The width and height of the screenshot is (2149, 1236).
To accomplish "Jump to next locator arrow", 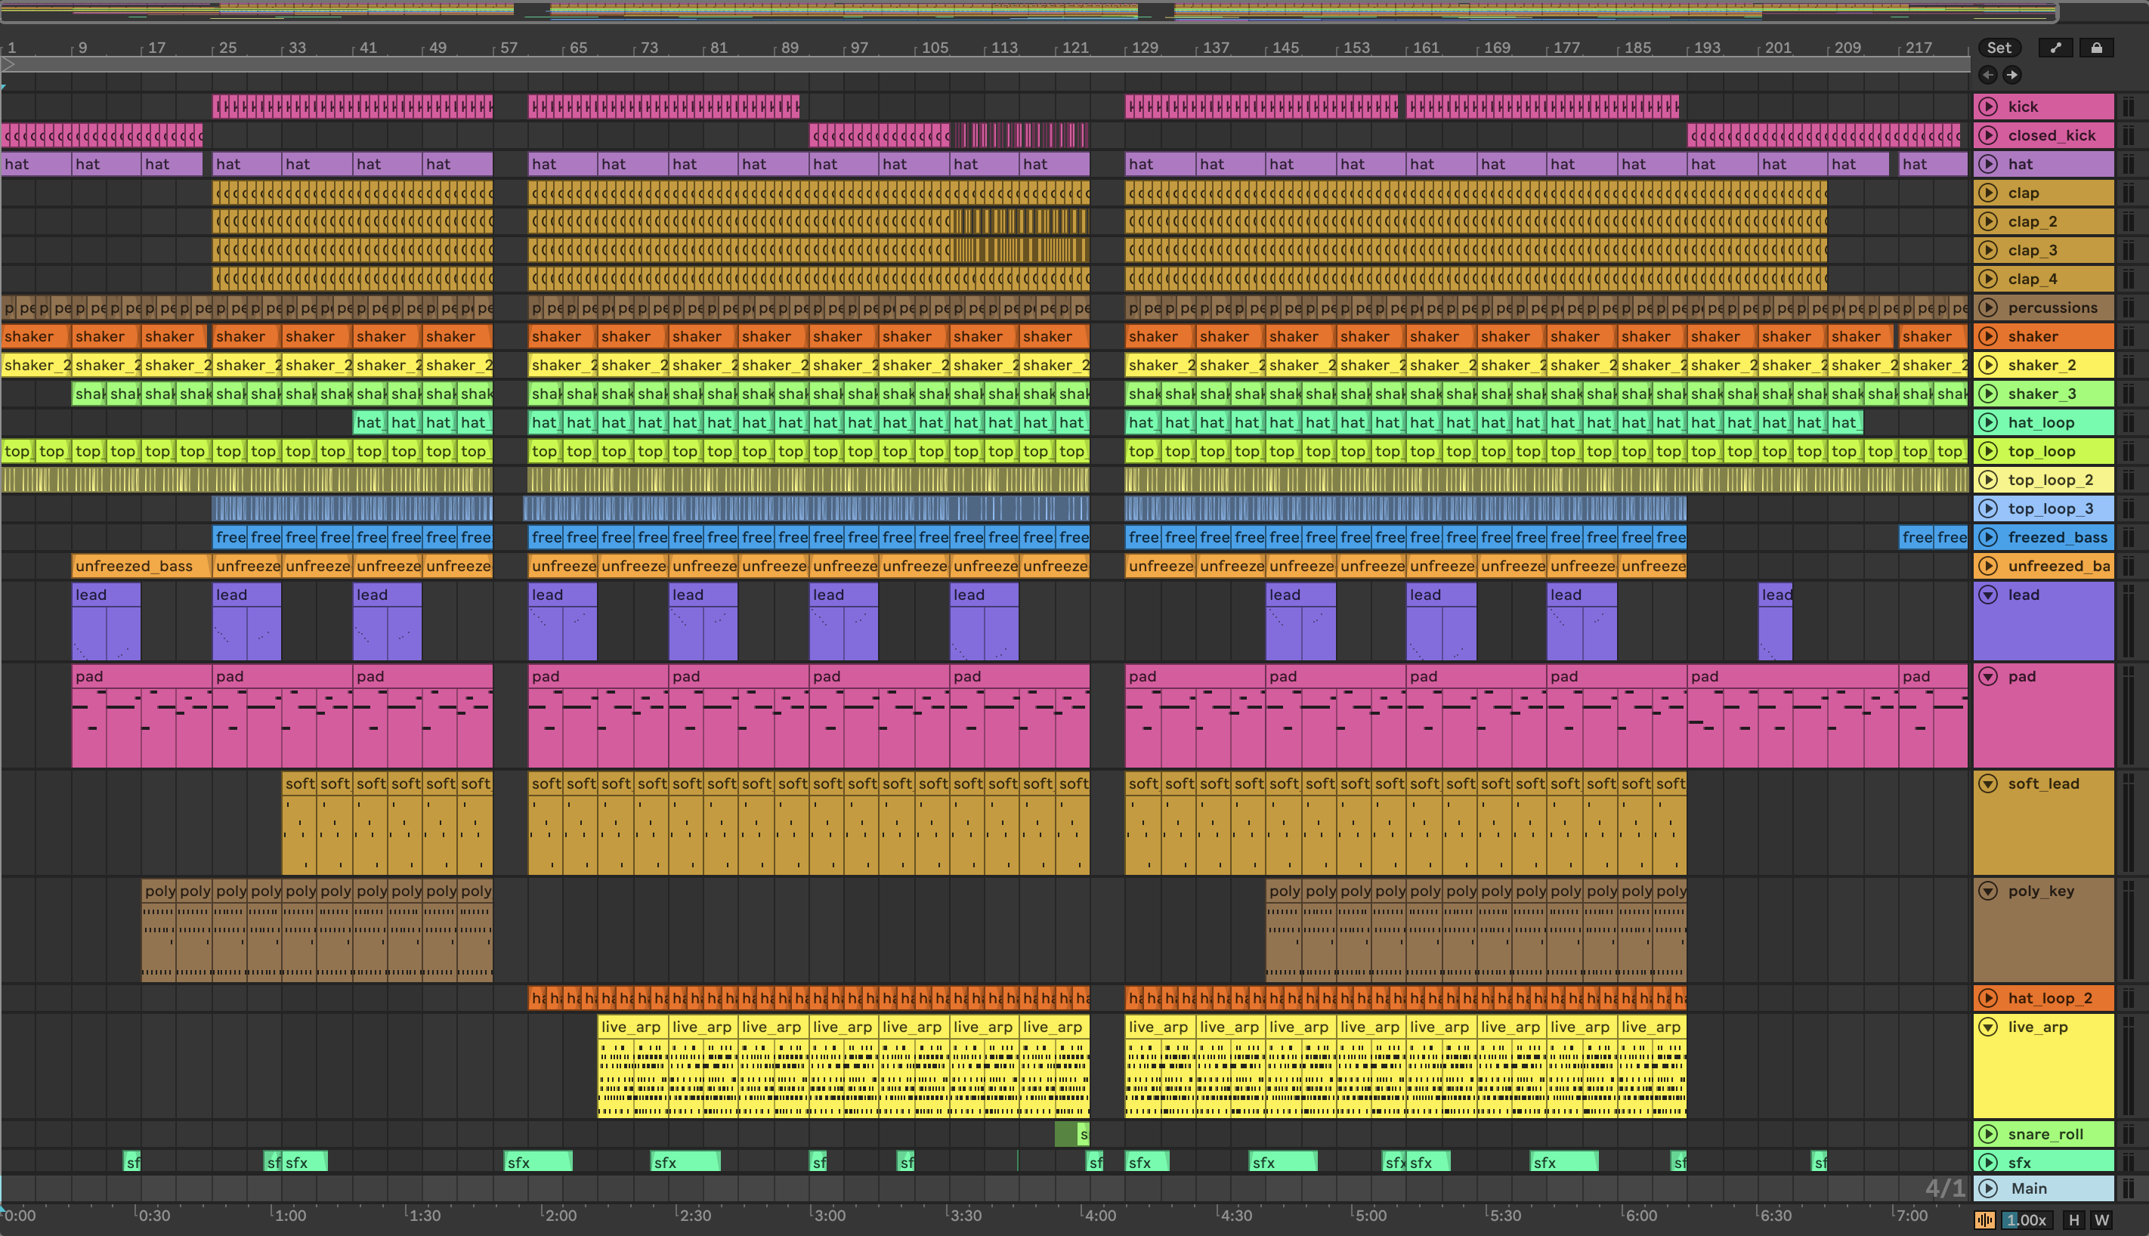I will tap(2012, 75).
